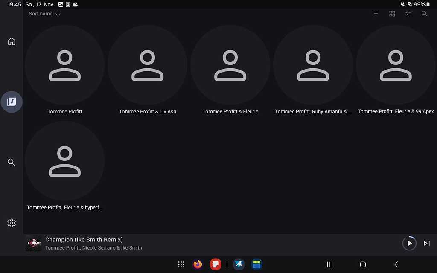This screenshot has width=437, height=273.
Task: Toggle the sort direction arrow
Action: coord(58,13)
